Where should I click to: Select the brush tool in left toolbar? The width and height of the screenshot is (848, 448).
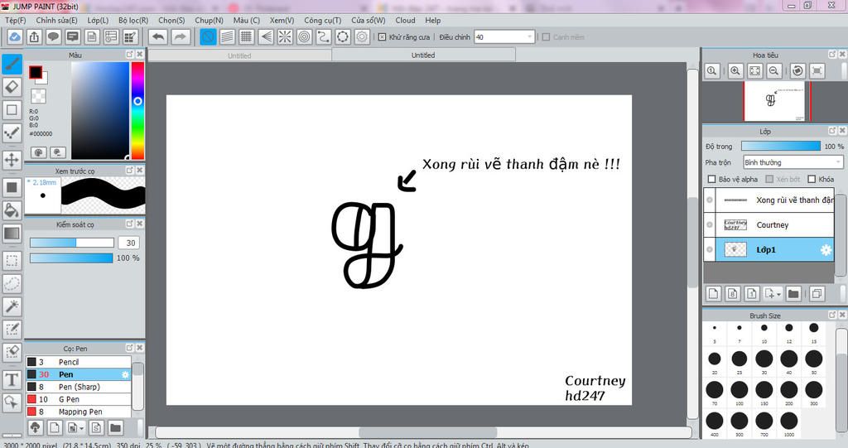point(12,64)
